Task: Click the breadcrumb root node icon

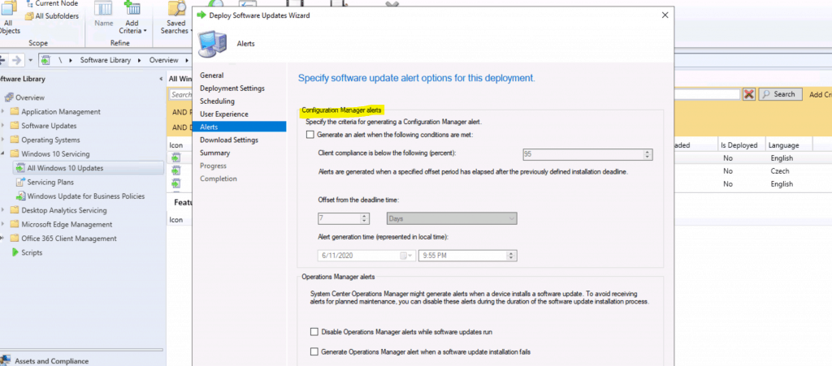Action: coord(45,60)
